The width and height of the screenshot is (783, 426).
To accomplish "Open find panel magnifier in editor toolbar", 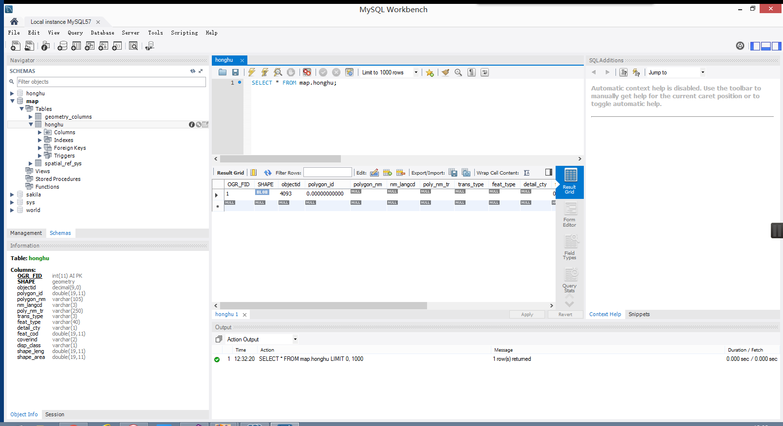I will tap(458, 72).
